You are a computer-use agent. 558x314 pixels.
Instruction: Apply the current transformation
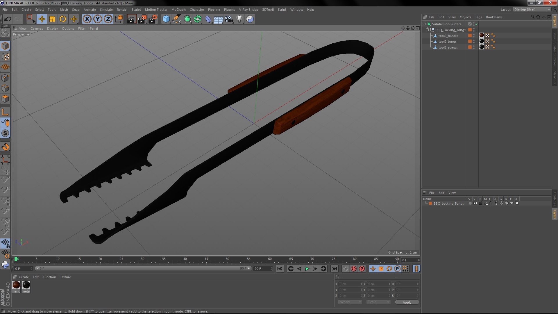pos(407,302)
